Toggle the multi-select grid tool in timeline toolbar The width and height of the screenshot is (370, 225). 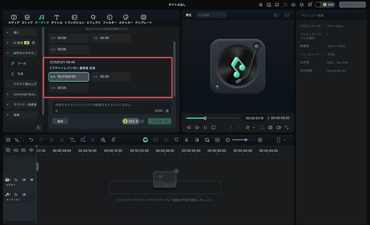tap(8, 140)
